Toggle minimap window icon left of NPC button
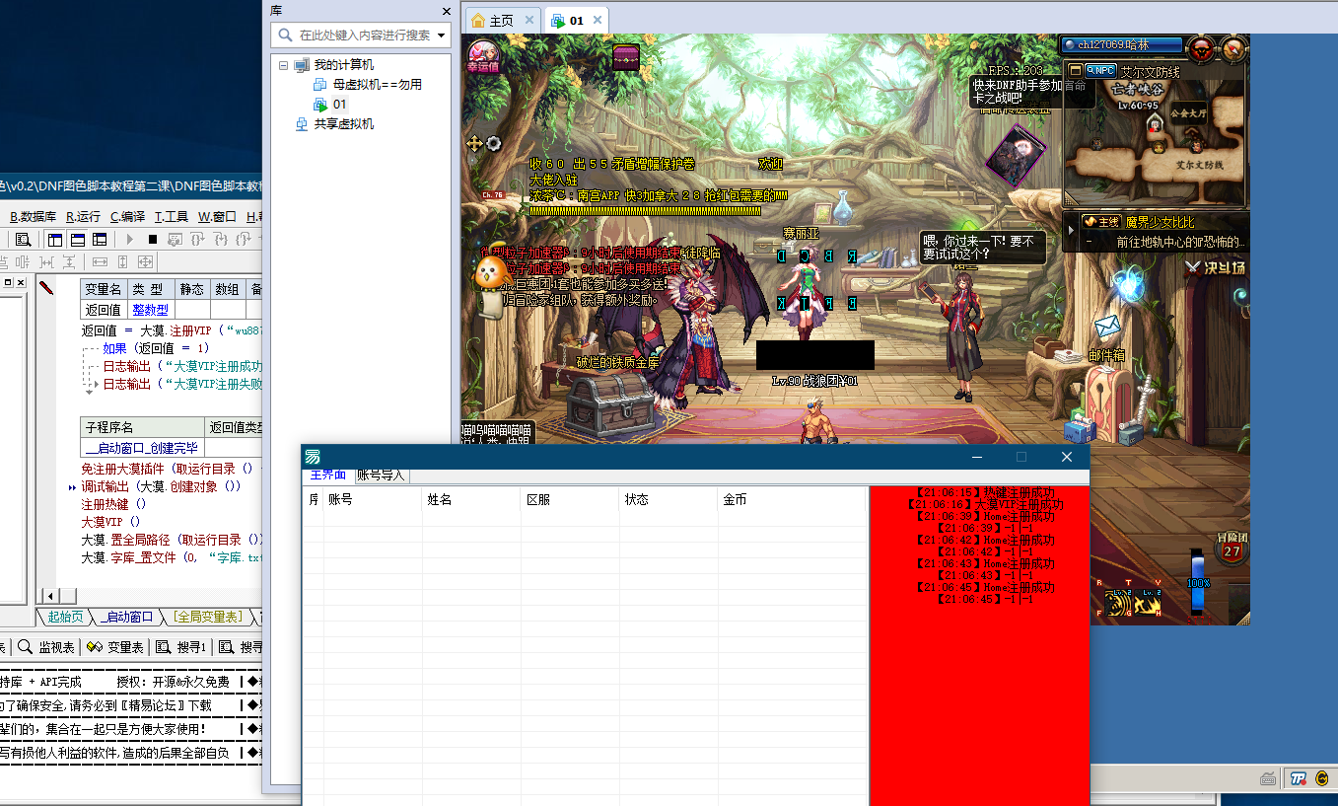Screen dimensions: 1338x806 [1075, 71]
